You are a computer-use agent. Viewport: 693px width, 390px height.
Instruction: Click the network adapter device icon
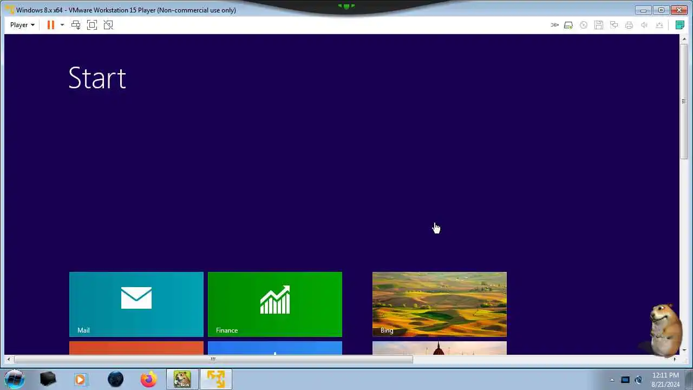[x=614, y=25]
